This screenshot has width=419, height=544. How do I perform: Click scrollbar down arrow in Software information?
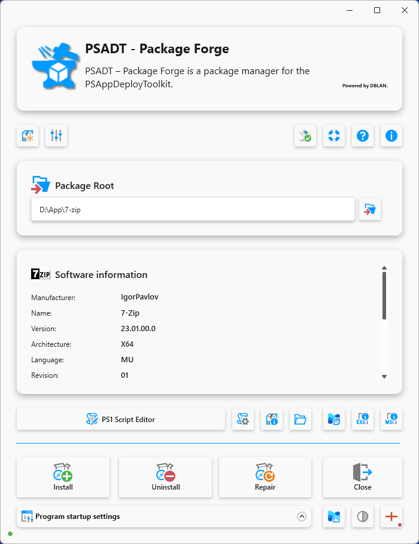tap(384, 377)
